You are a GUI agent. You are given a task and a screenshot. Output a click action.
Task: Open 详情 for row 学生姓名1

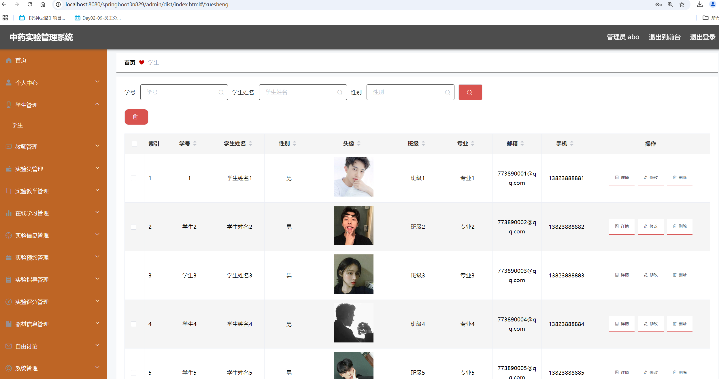[x=622, y=178]
